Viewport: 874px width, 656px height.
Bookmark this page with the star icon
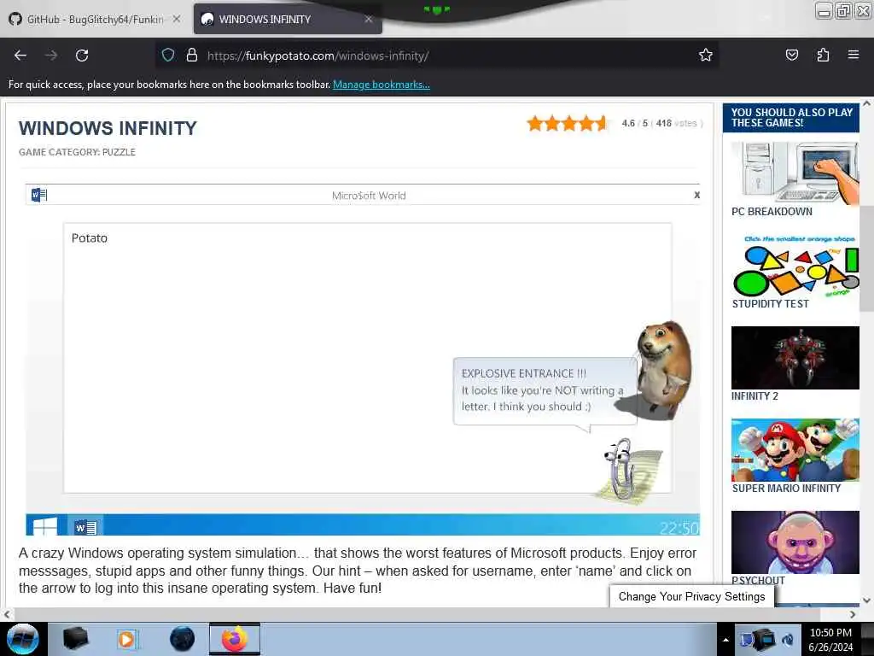(706, 55)
